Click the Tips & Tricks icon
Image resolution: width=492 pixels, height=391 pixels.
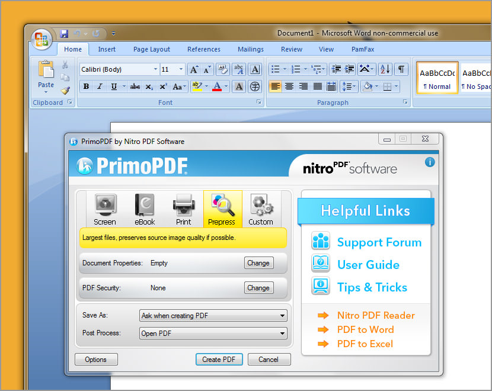tap(320, 286)
